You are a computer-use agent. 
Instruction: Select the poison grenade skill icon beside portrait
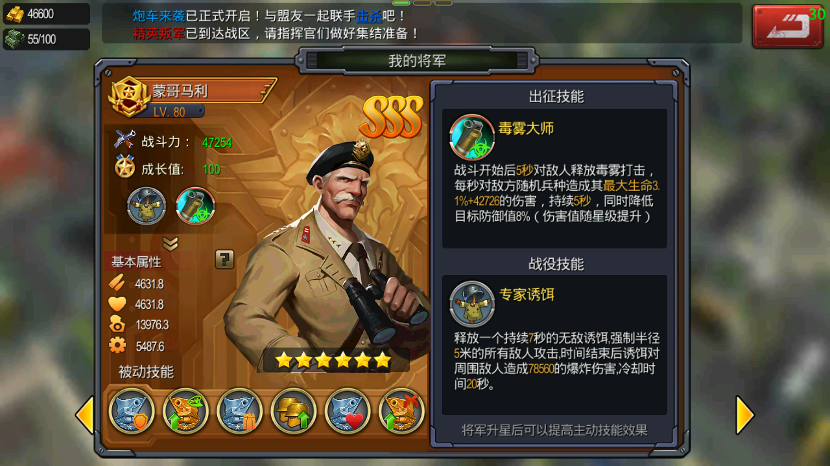tap(195, 206)
